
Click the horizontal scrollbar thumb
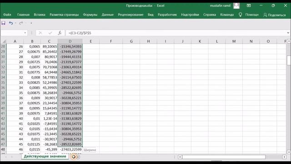pyautogui.click(x=224, y=157)
